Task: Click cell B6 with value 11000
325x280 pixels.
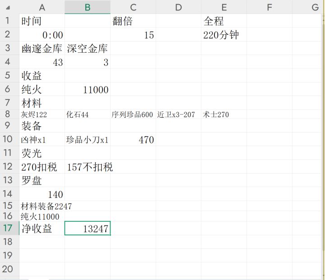Action: click(88, 89)
